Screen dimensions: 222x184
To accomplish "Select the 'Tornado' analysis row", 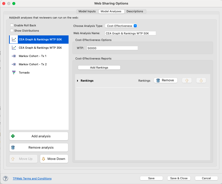I will pyautogui.click(x=39, y=73).
